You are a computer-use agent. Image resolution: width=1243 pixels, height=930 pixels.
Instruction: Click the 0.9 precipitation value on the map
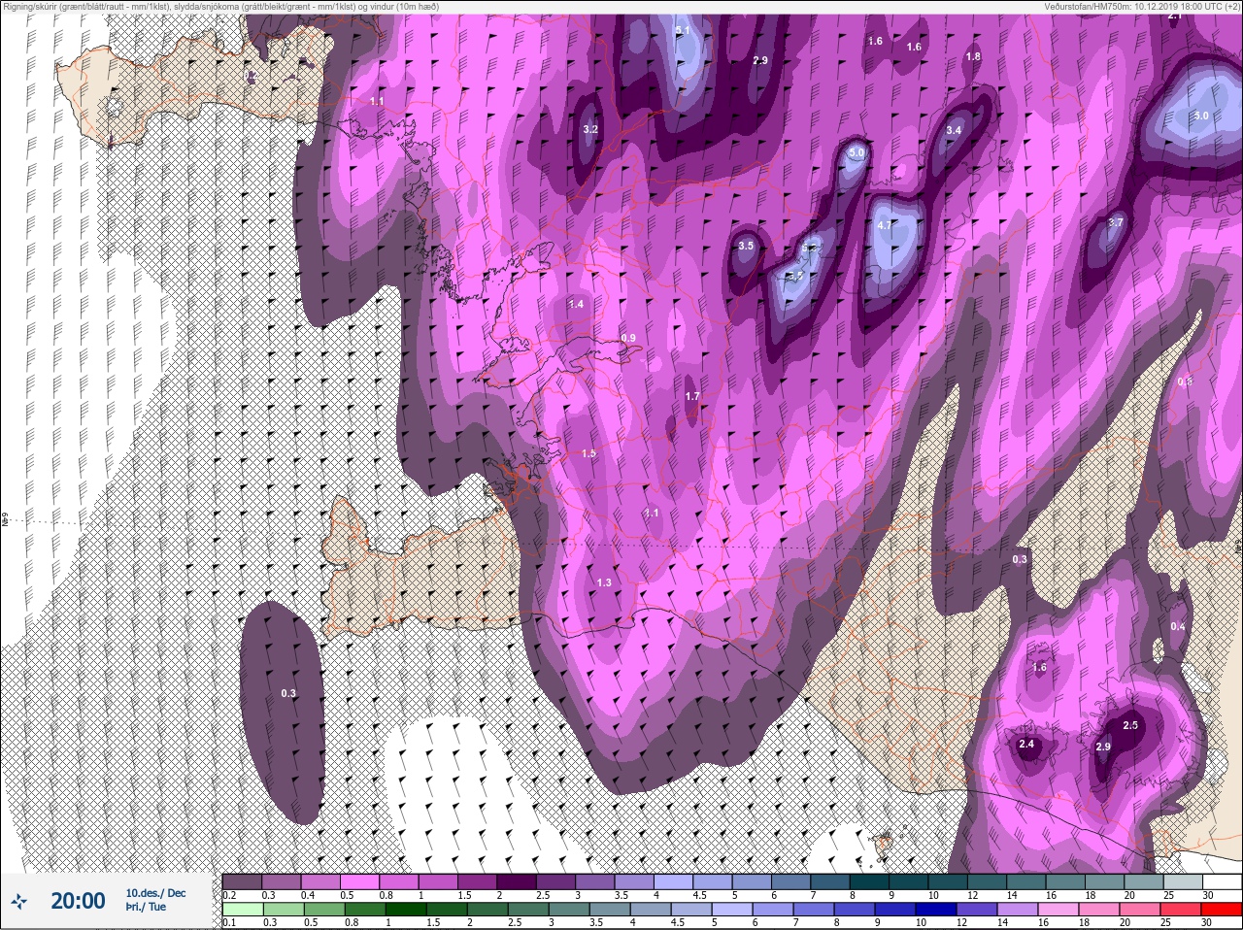pos(628,338)
